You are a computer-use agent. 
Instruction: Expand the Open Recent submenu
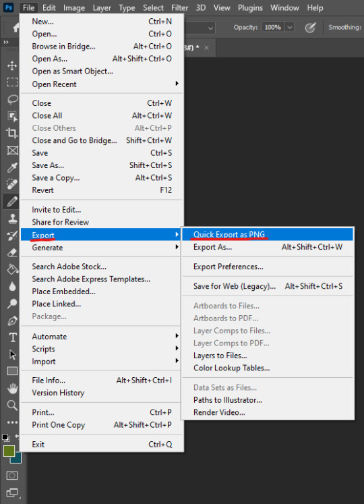102,84
